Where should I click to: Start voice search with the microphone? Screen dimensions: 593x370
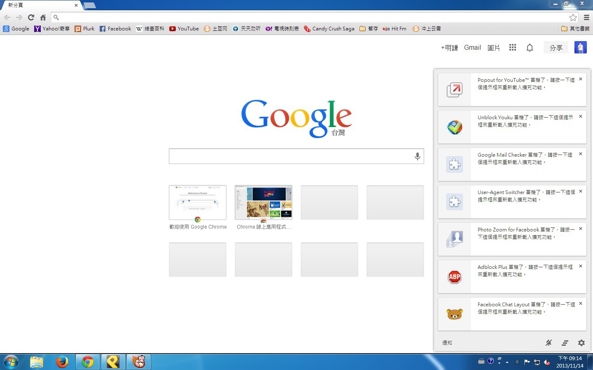[417, 156]
